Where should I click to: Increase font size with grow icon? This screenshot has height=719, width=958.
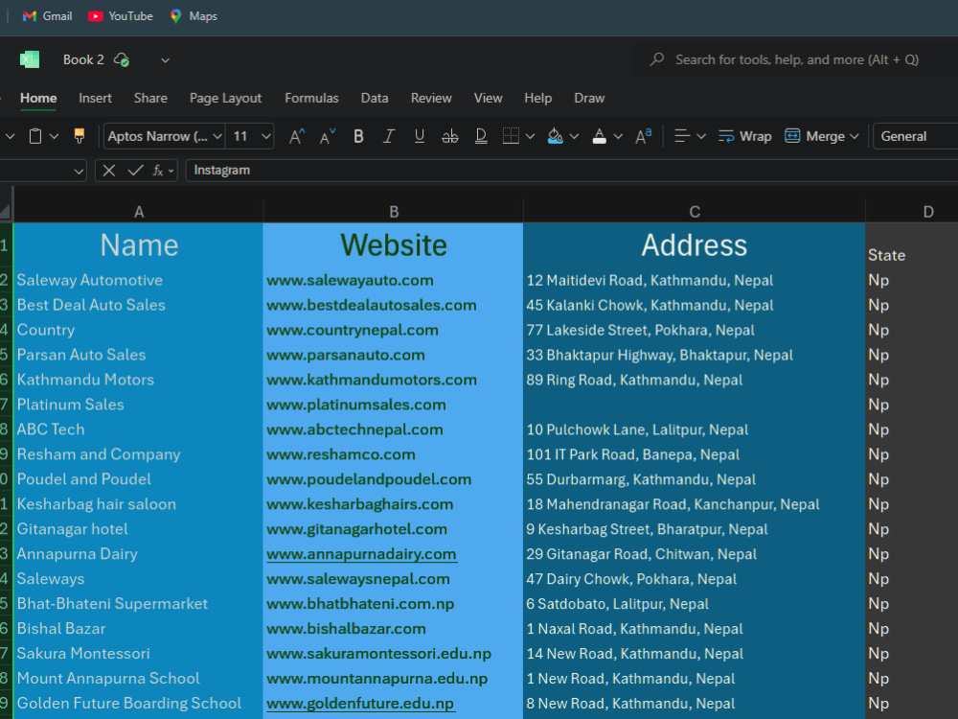pos(297,136)
